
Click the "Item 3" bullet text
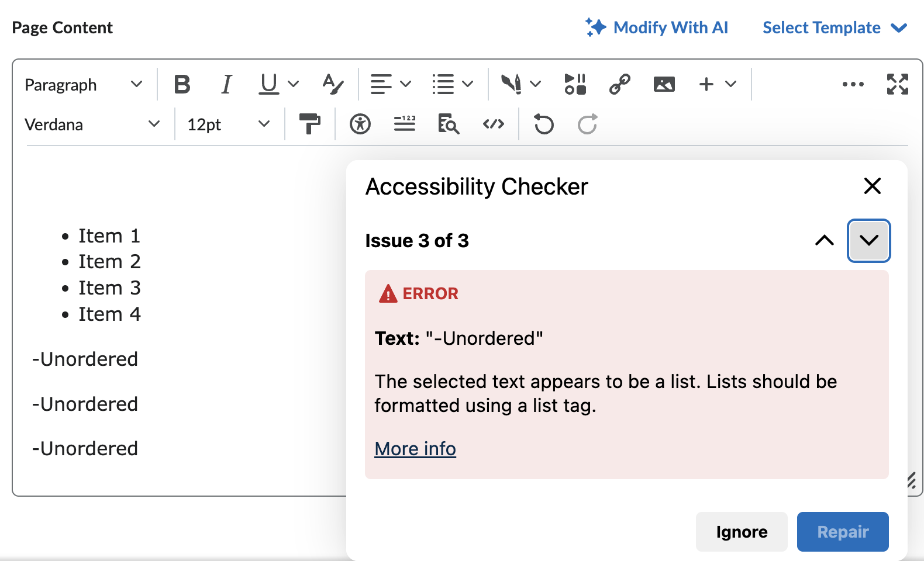[110, 288]
